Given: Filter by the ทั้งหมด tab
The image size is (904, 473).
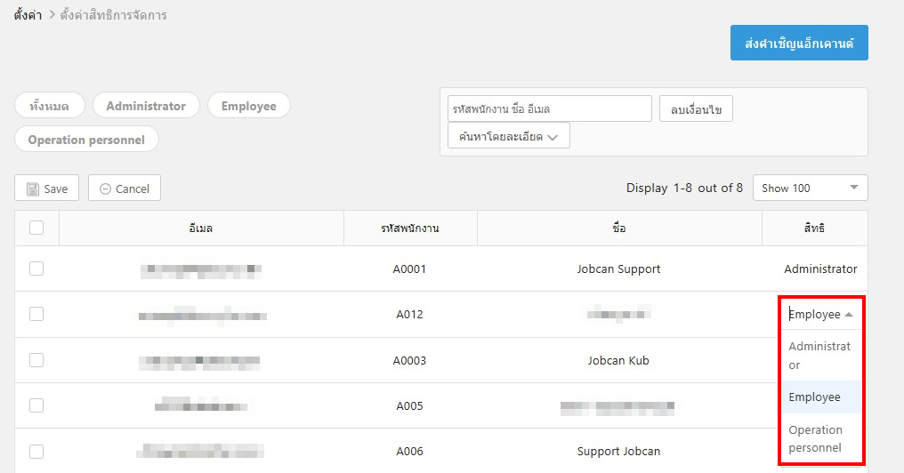Looking at the screenshot, I should [49, 106].
